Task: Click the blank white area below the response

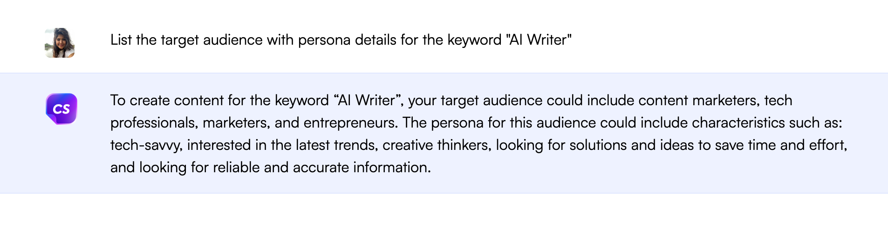Action: point(444,219)
